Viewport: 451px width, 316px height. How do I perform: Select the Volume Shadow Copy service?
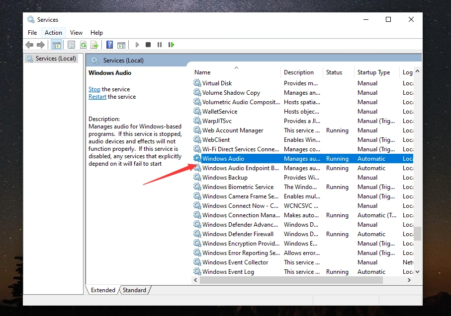pos(303,92)
